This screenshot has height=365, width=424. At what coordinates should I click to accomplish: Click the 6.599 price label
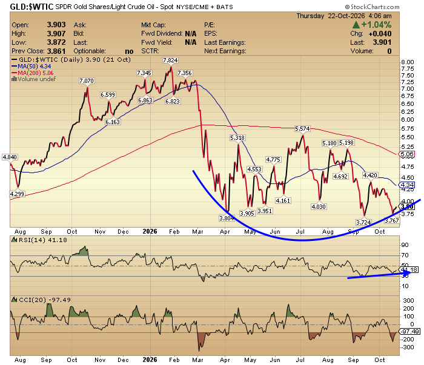point(108,95)
